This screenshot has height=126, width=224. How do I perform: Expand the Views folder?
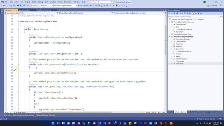click(x=171, y=56)
